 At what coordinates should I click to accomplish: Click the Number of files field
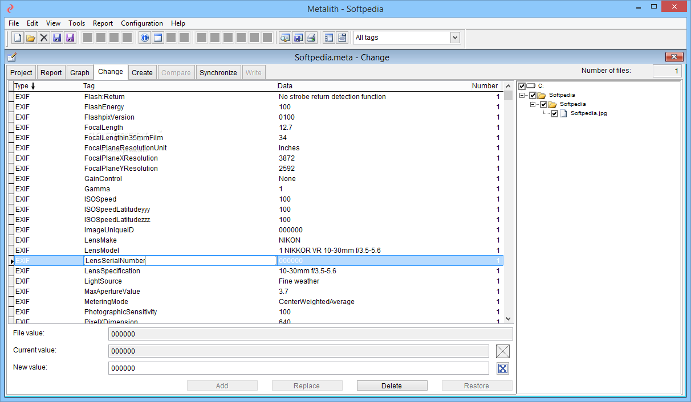pos(666,71)
